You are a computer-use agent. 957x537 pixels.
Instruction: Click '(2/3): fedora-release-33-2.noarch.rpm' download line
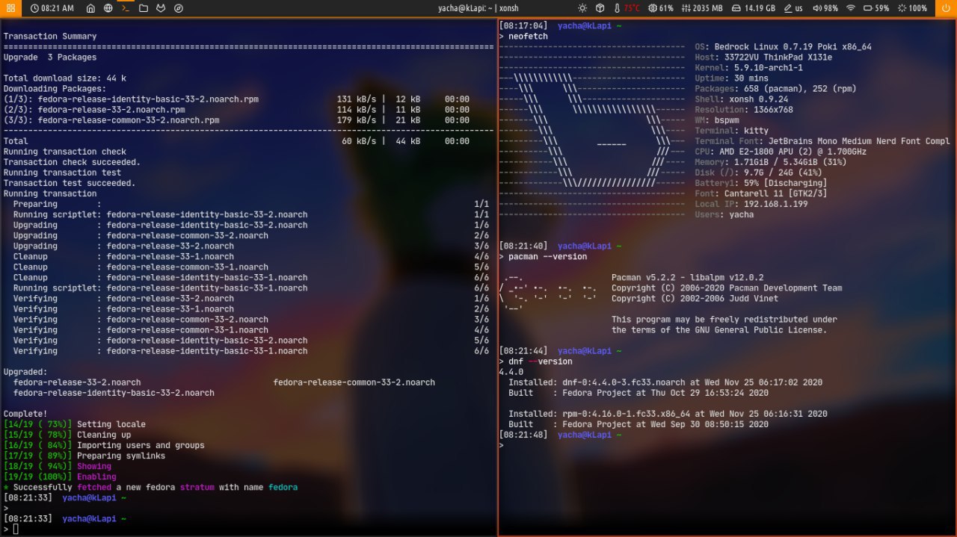[236, 109]
